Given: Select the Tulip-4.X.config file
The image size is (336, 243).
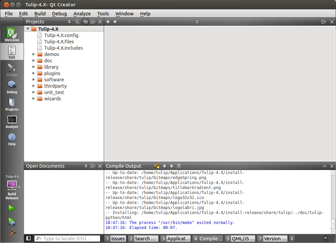Looking at the screenshot, I should (61, 35).
